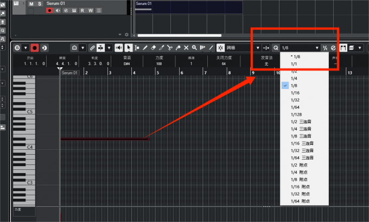Select 1/8 三连音 triplet option

(x=304, y=136)
